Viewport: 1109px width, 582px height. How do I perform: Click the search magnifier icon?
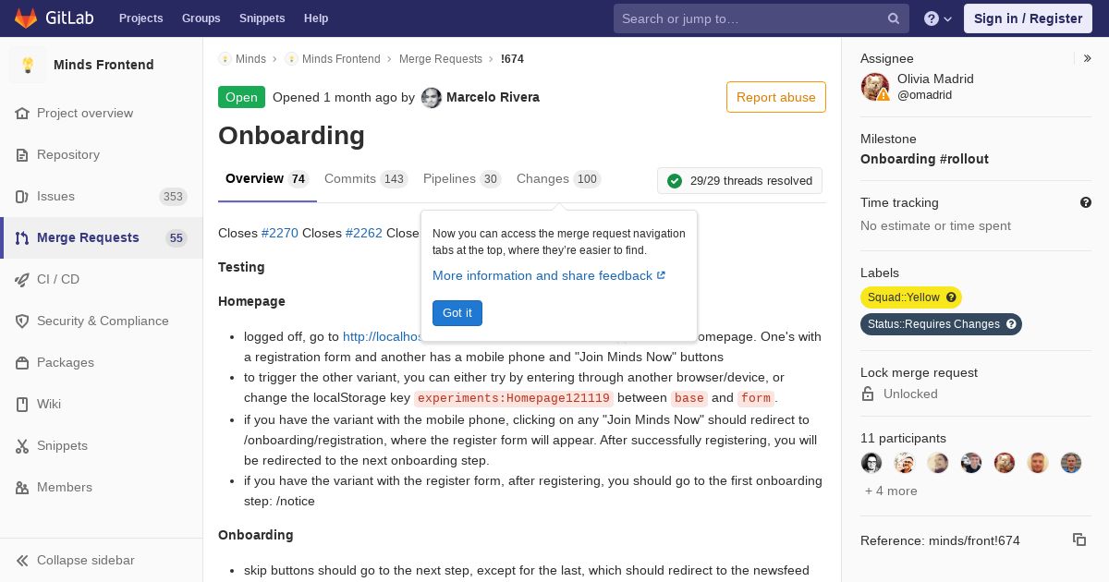(x=894, y=18)
